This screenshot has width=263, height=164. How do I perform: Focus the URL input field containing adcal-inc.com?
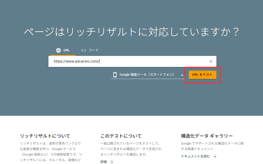[x=118, y=61]
